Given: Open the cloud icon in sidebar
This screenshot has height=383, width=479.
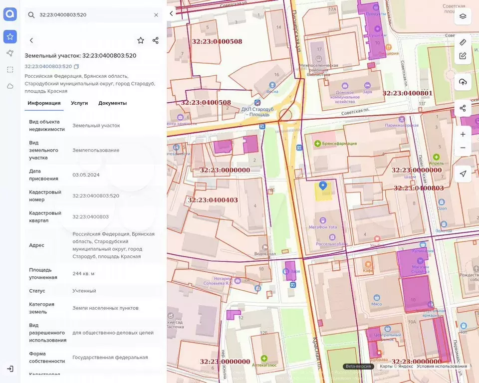Looking at the screenshot, I should 10,86.
